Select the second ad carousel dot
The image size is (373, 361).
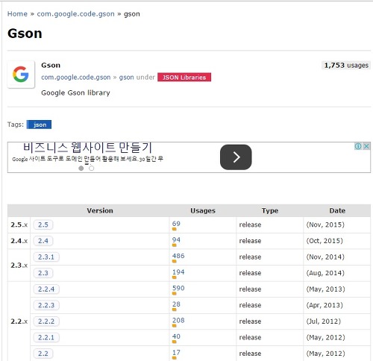[92, 169]
